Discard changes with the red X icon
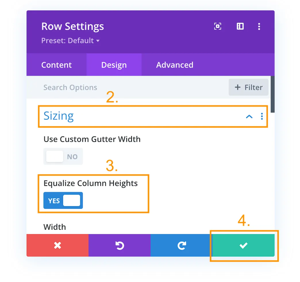Image resolution: width=300 pixels, height=282 pixels. [57, 245]
